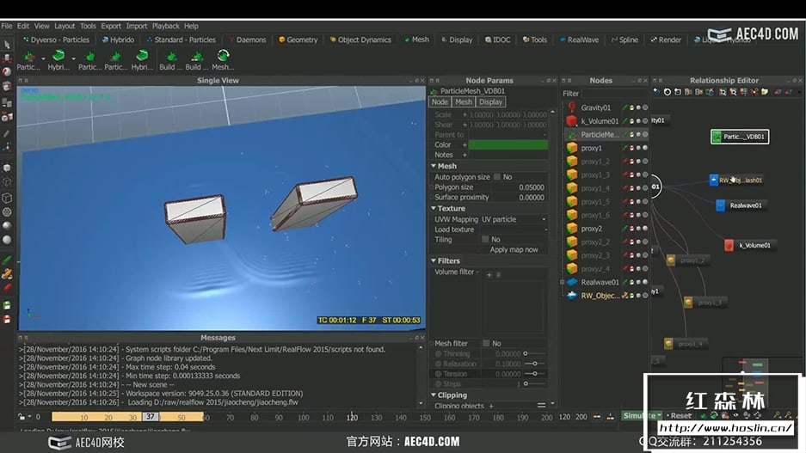
Task: Click the green Color swatch in Node Params
Action: tap(508, 145)
